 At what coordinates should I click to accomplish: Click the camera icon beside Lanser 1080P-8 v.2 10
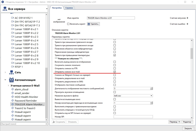click(x=12, y=63)
